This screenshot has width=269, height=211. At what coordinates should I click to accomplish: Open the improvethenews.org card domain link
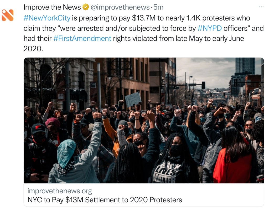click(60, 191)
